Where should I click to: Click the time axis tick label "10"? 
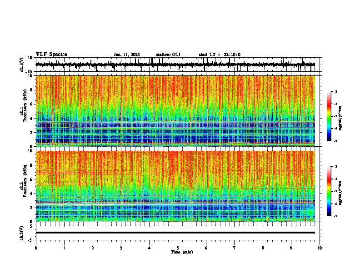tap(320, 248)
